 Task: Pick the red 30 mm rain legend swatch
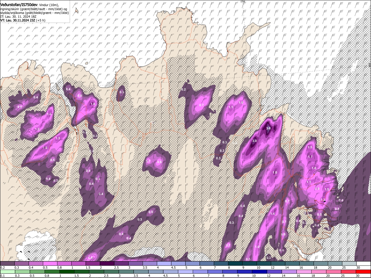(363, 272)
